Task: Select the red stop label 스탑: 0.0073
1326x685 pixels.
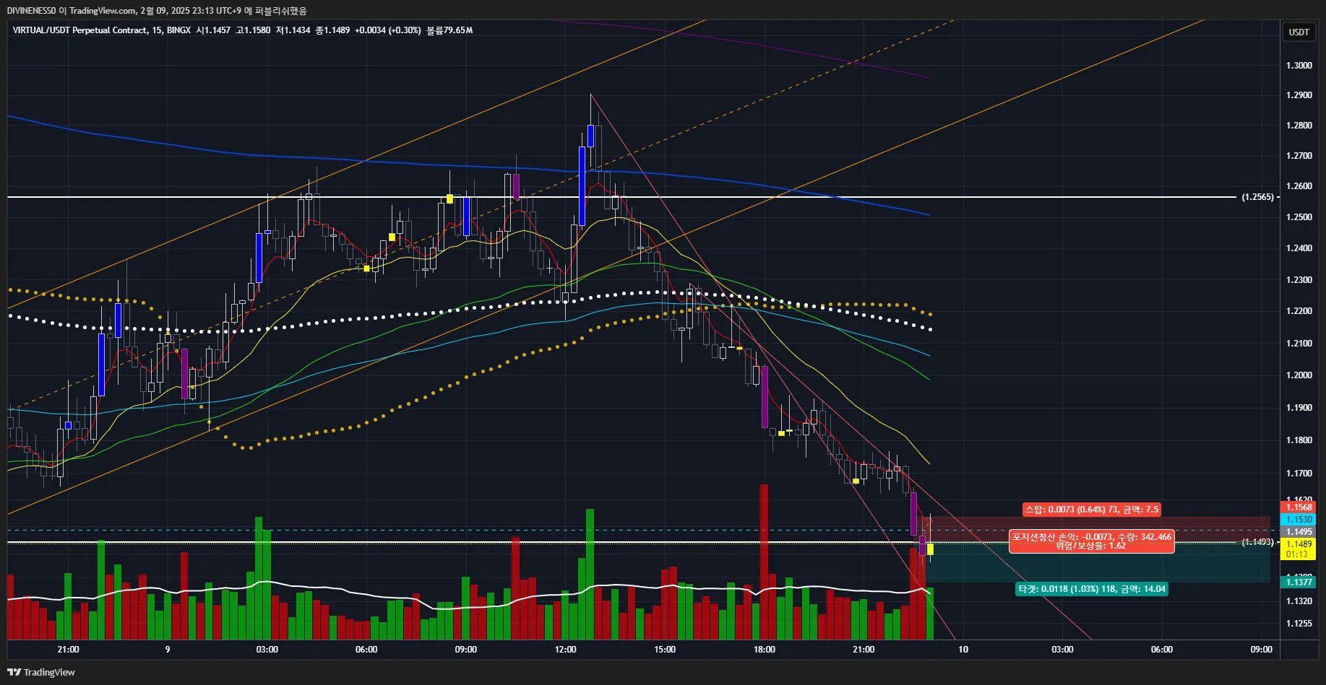Action: 1092,510
